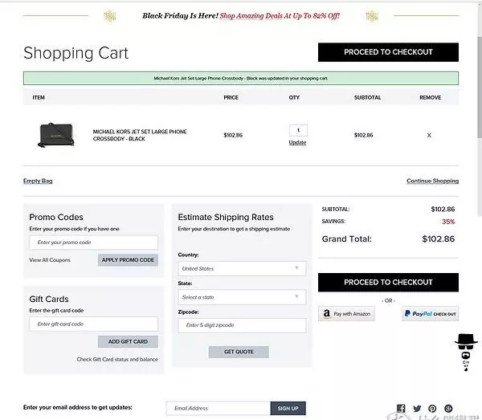
Task: Click Add Gift Card button
Action: (128, 341)
